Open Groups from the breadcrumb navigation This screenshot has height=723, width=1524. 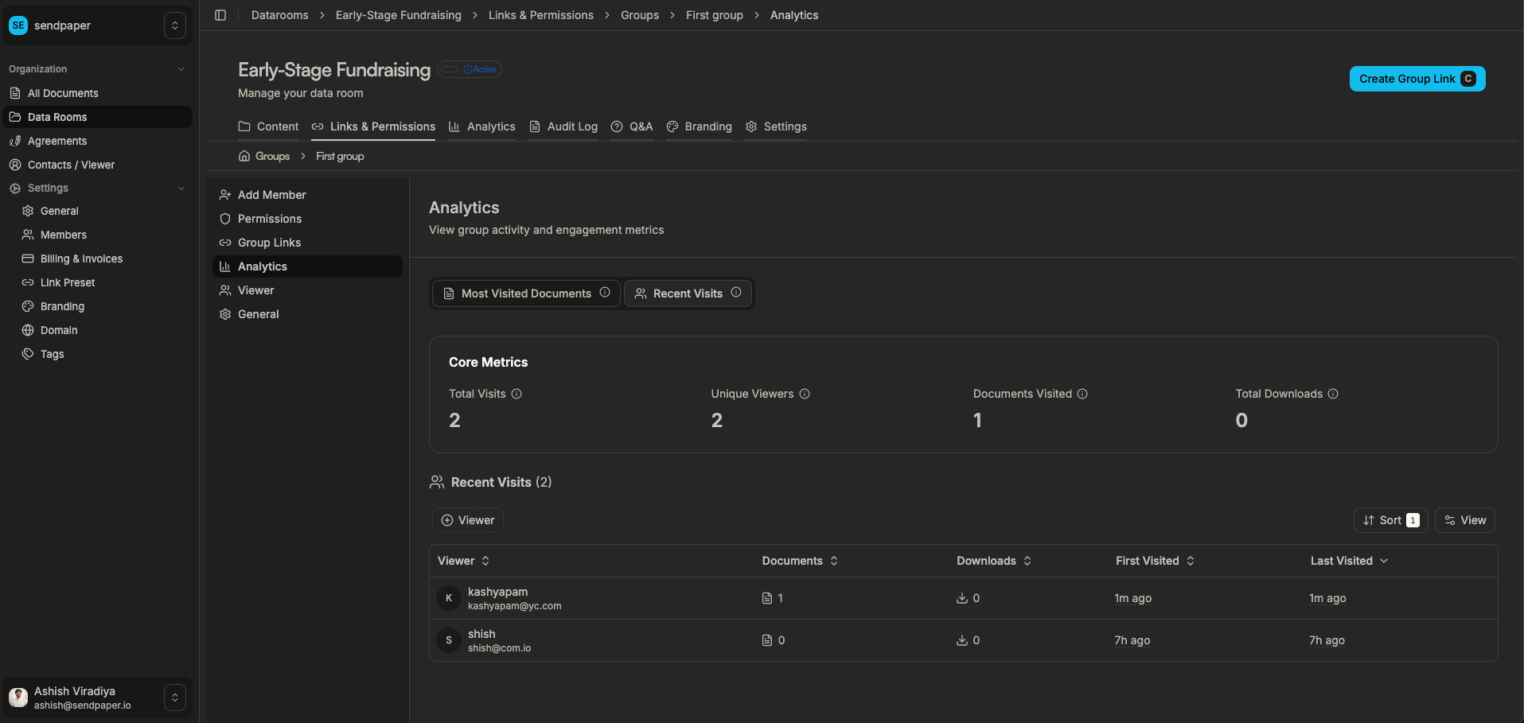640,14
